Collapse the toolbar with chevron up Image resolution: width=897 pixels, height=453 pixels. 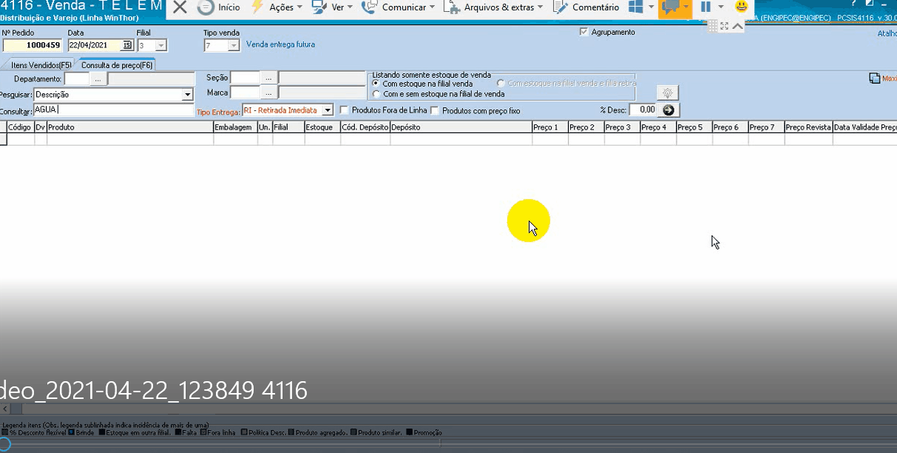pos(737,26)
